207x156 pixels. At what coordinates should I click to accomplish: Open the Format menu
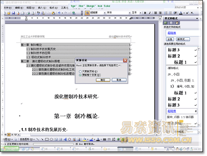click(53, 8)
